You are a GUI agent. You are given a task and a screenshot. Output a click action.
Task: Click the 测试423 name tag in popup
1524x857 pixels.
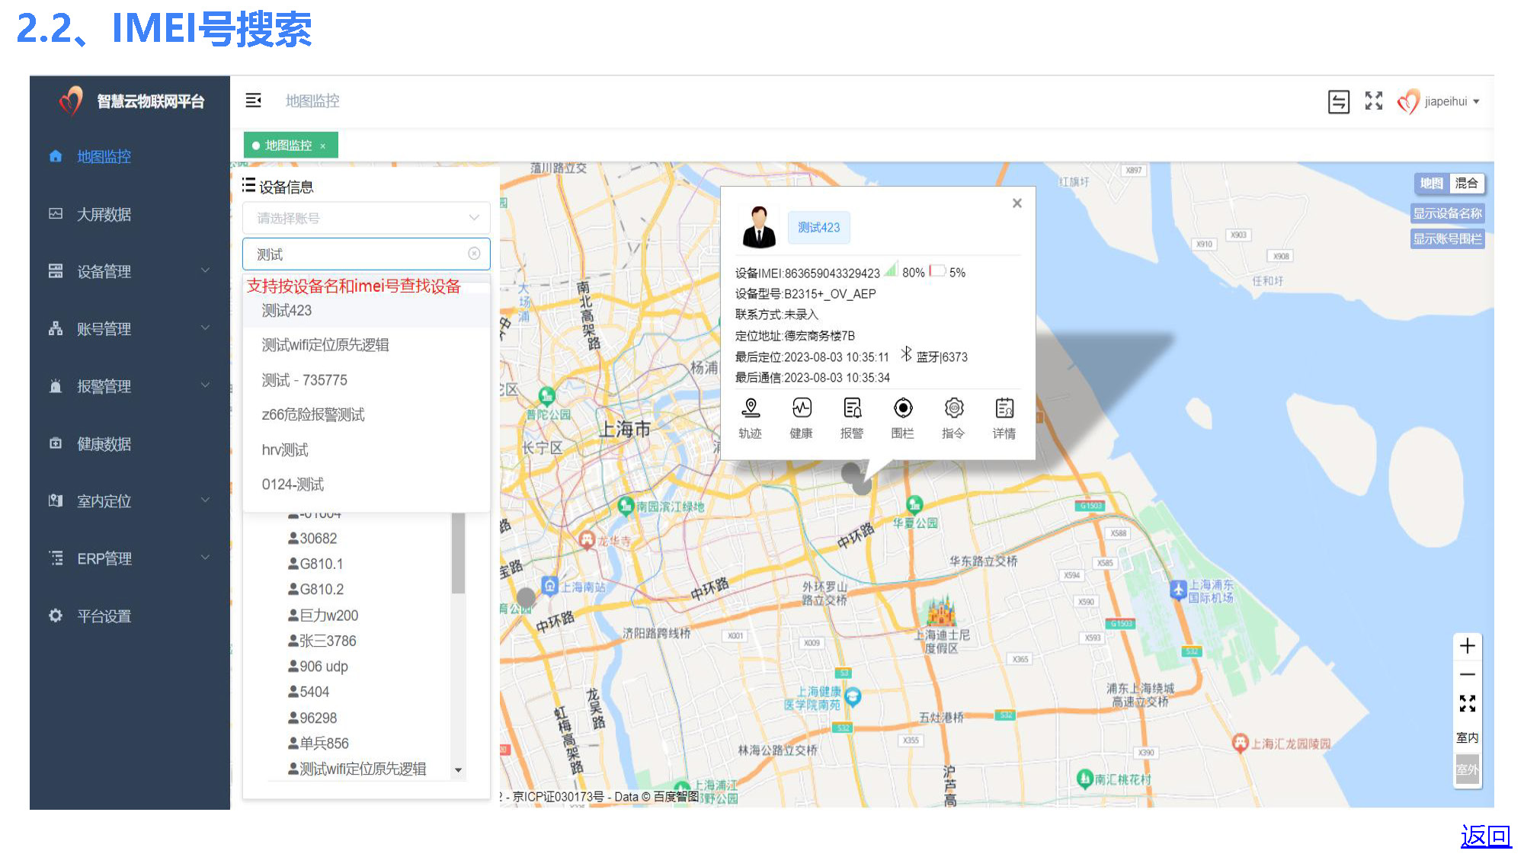coord(819,228)
